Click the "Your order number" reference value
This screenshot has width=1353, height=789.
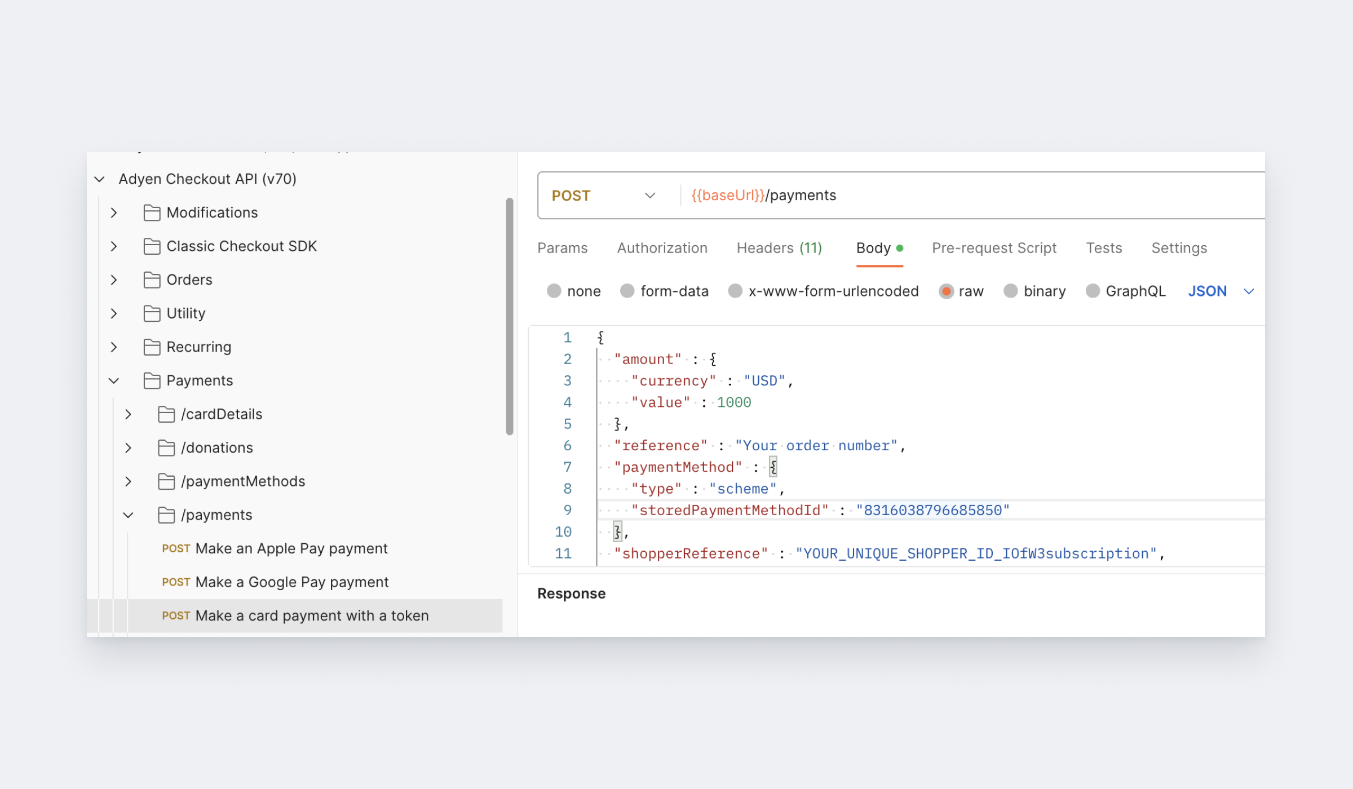coord(816,446)
